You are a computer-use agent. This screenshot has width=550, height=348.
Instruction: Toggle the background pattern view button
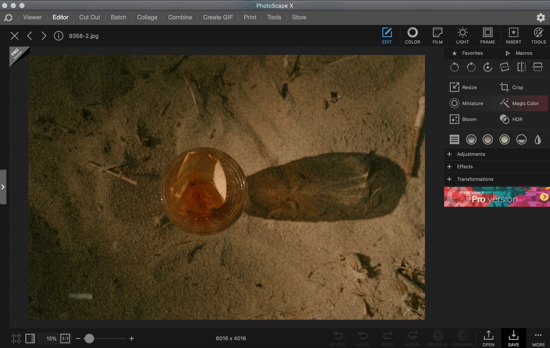30,338
